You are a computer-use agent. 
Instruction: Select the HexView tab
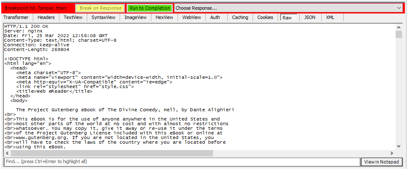pyautogui.click(x=164, y=17)
